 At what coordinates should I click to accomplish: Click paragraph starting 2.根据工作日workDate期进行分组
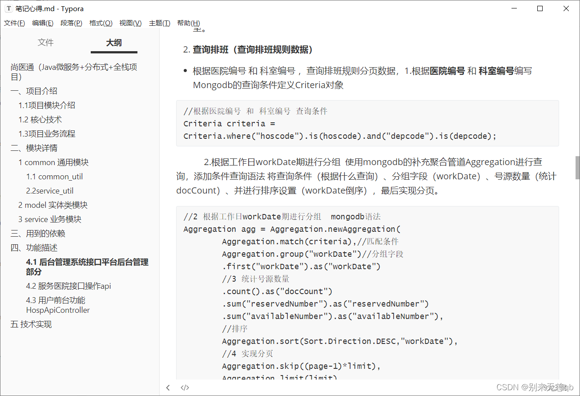point(367,176)
